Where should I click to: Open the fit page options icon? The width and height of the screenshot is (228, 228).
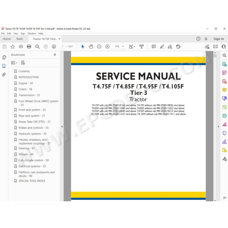point(132,47)
